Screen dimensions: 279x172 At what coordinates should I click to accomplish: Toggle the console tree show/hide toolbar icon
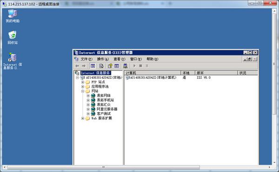pyautogui.click(x=93, y=66)
